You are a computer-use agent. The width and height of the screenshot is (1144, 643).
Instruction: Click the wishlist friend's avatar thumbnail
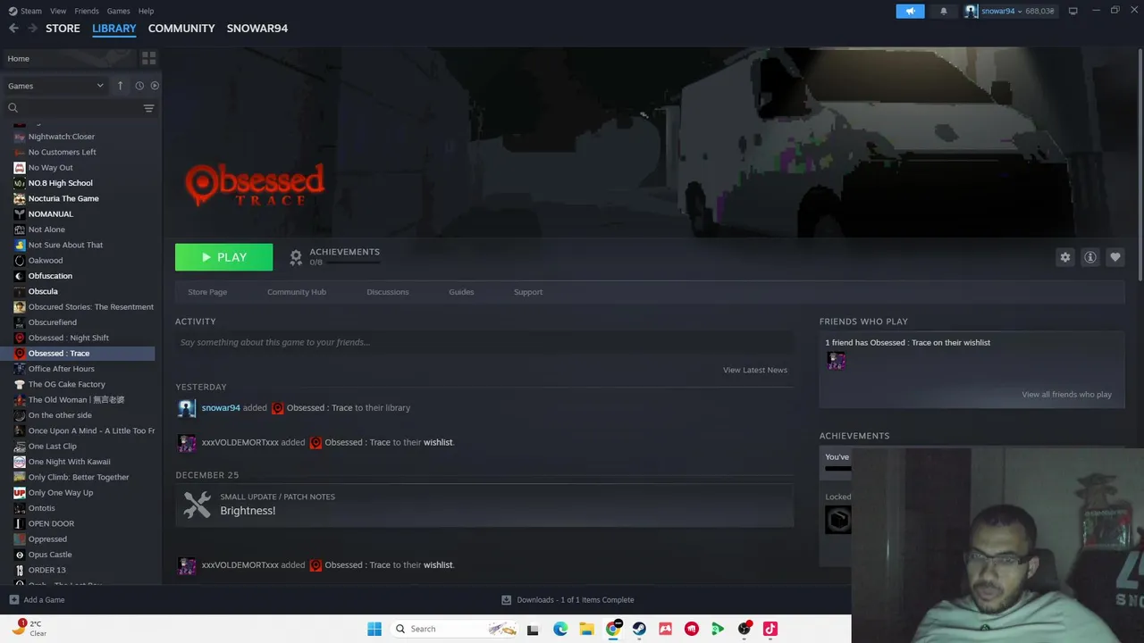click(x=837, y=360)
